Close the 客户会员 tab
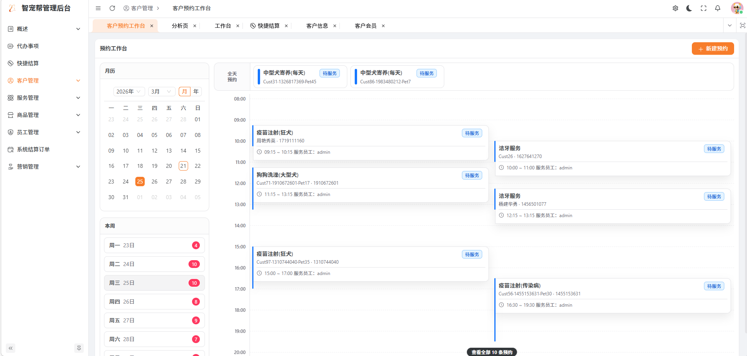This screenshot has height=356, width=747. coord(383,26)
